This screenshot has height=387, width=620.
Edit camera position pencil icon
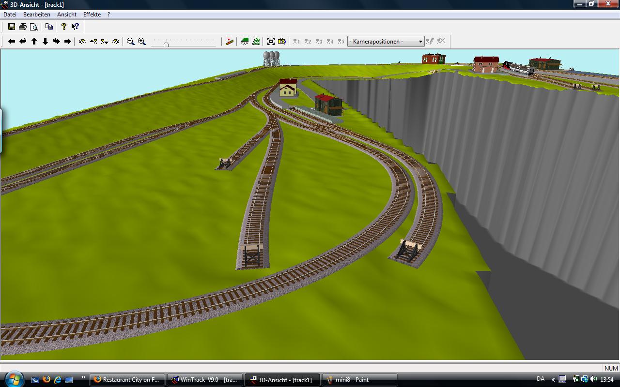pyautogui.click(x=430, y=42)
